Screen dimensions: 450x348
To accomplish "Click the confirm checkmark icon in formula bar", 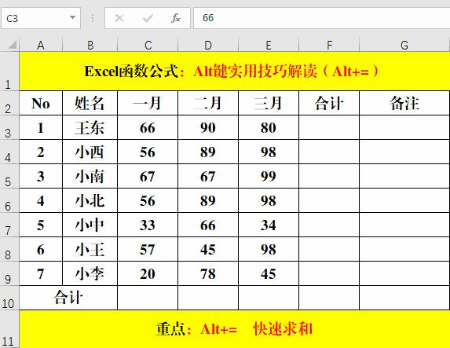I will coord(148,18).
